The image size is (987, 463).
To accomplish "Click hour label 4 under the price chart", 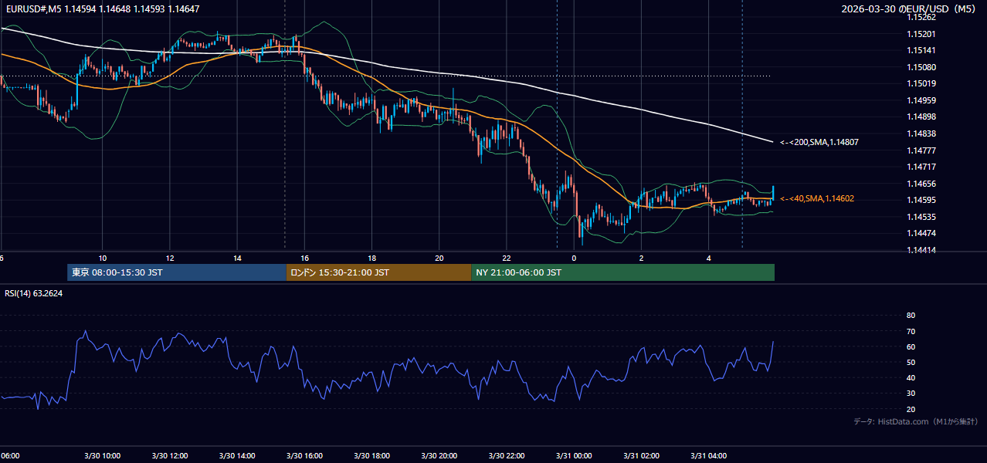I will pyautogui.click(x=709, y=258).
